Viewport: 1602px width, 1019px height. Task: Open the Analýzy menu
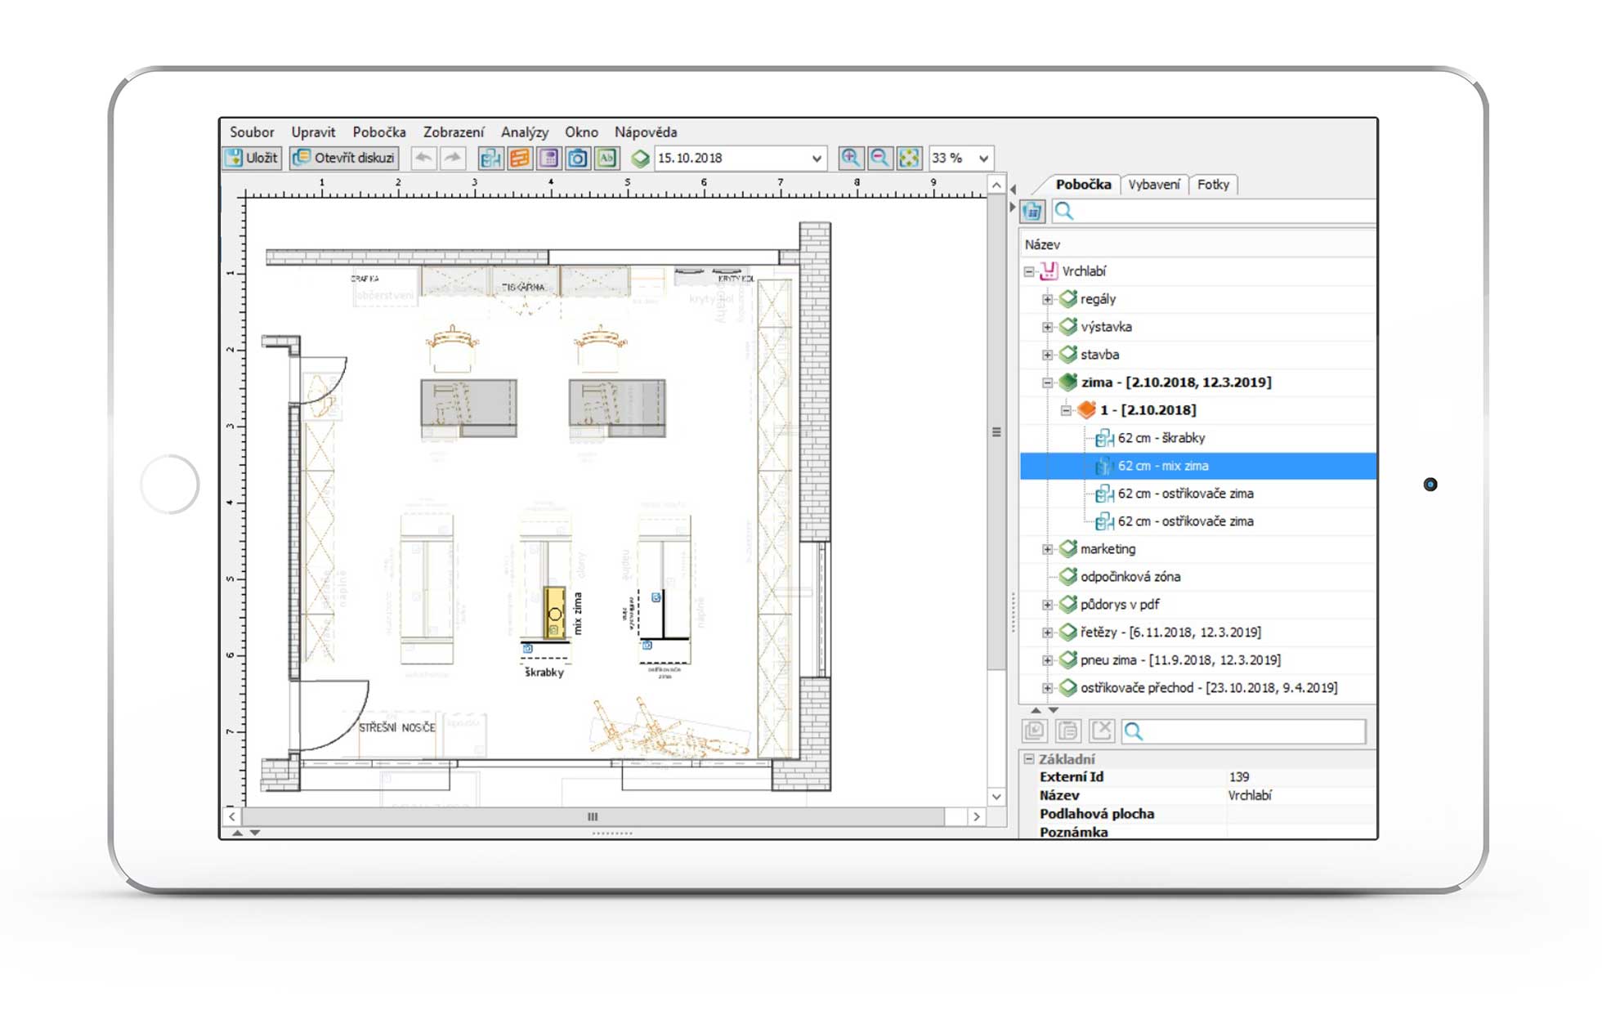pyautogui.click(x=524, y=132)
